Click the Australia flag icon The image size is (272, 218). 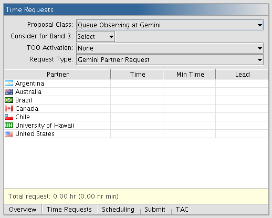click(x=9, y=92)
